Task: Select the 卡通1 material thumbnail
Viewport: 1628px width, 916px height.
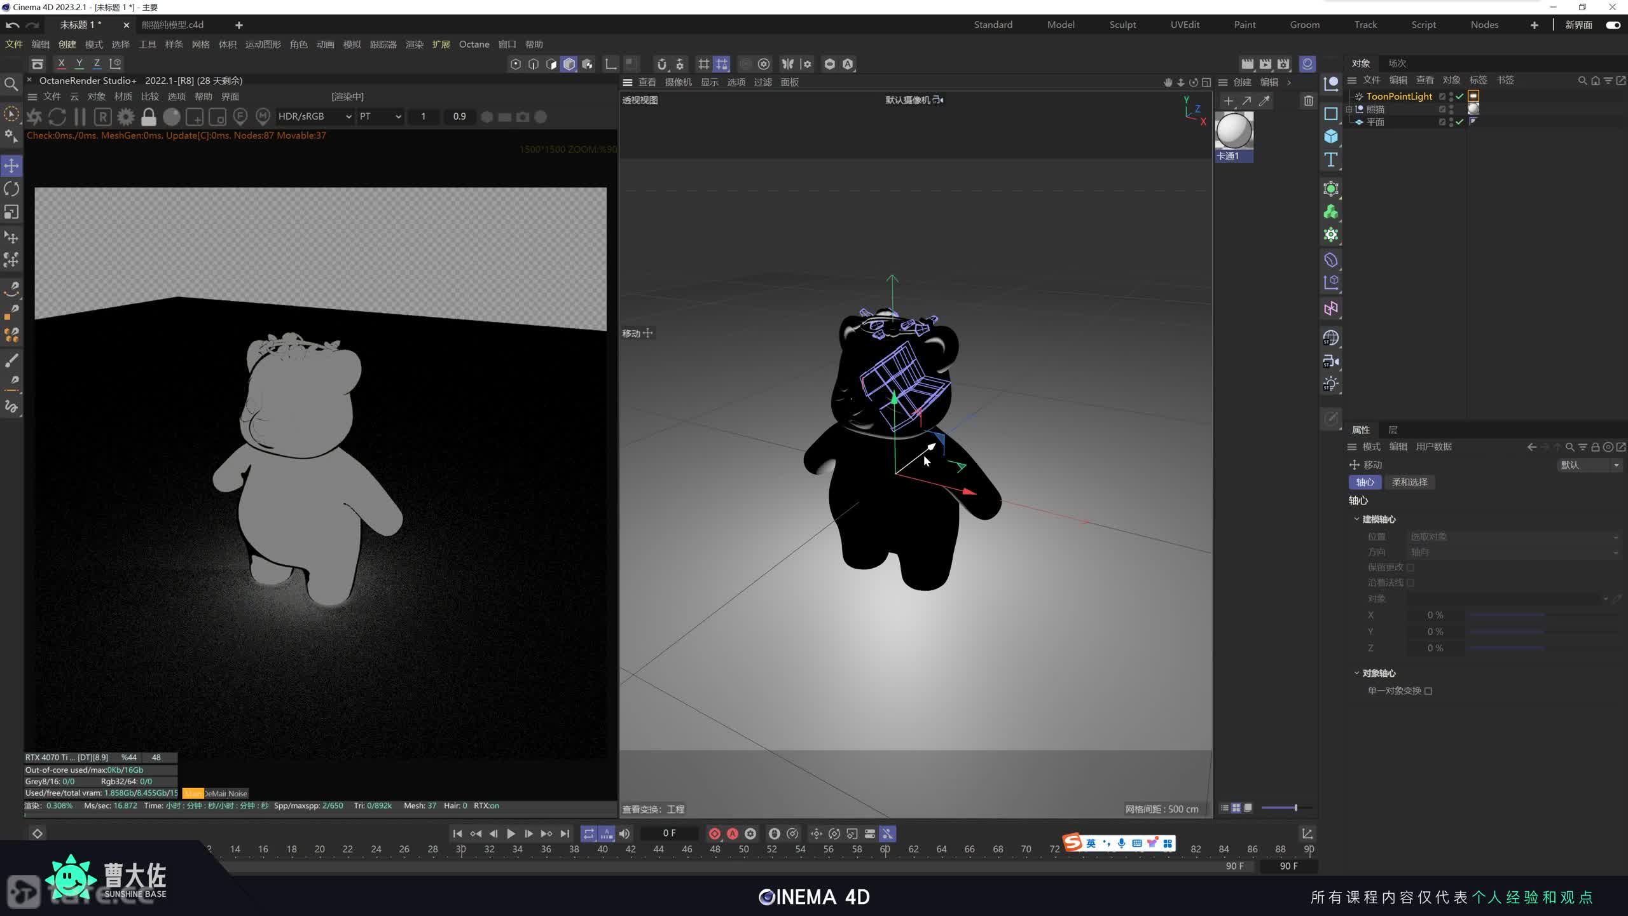Action: (1234, 132)
